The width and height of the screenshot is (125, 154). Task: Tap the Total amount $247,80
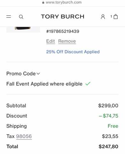coord(108,147)
